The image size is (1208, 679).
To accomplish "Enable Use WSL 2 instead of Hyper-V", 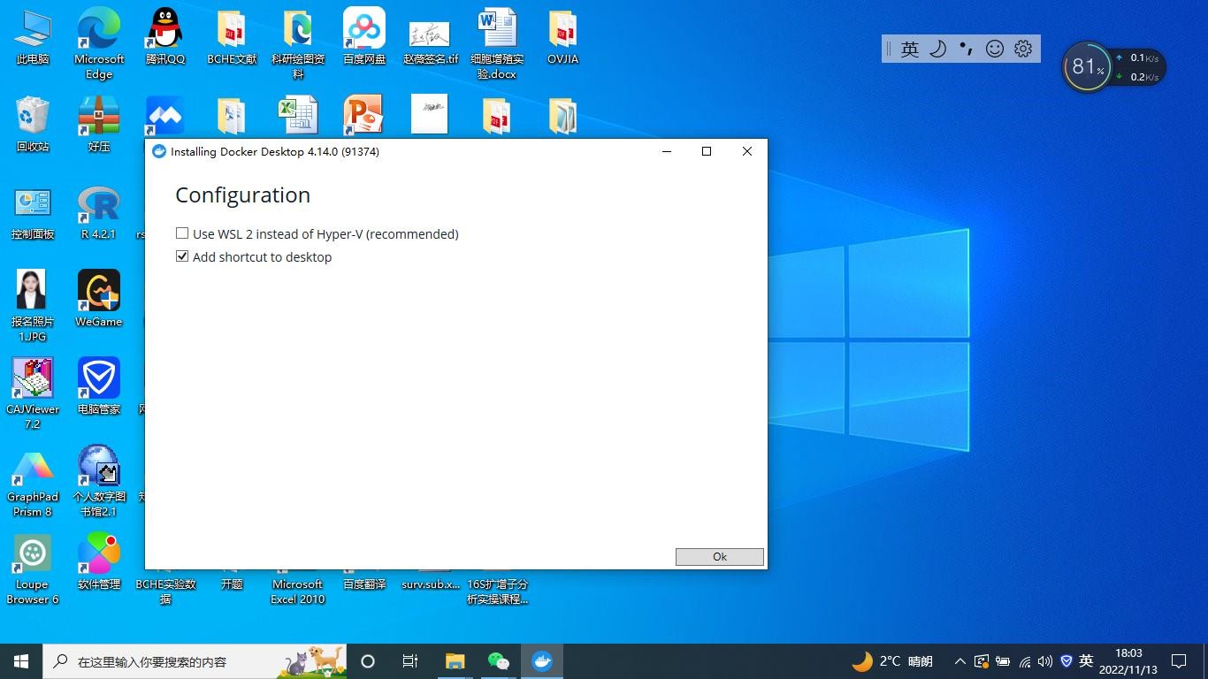I will point(182,233).
